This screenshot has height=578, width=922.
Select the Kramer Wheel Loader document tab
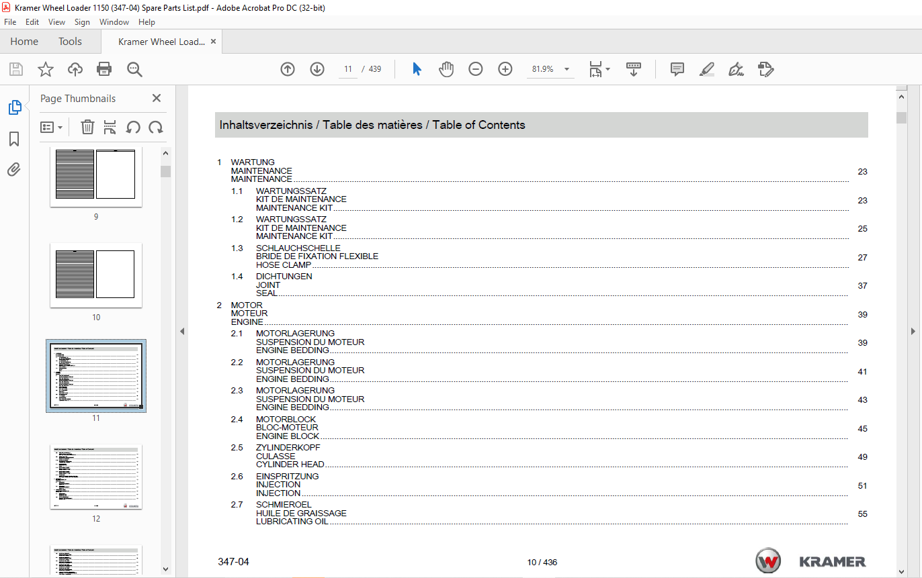(x=161, y=42)
